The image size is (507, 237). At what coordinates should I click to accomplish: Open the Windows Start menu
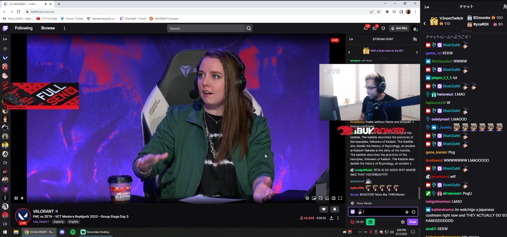(x=5, y=232)
